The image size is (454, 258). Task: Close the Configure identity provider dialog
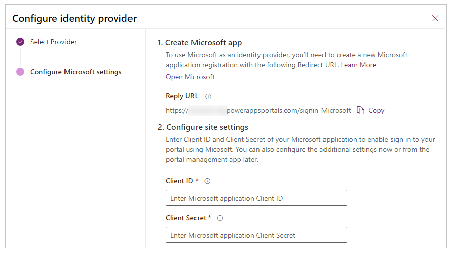[435, 18]
